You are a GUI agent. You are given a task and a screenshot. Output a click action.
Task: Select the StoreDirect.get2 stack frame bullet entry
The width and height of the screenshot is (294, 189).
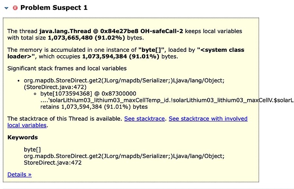click(x=124, y=84)
